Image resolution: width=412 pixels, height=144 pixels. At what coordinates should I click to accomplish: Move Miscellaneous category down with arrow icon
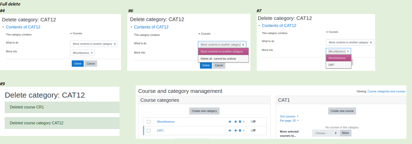(x=235, y=121)
